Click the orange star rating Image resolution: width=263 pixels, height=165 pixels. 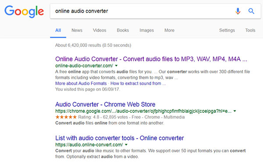66,117
